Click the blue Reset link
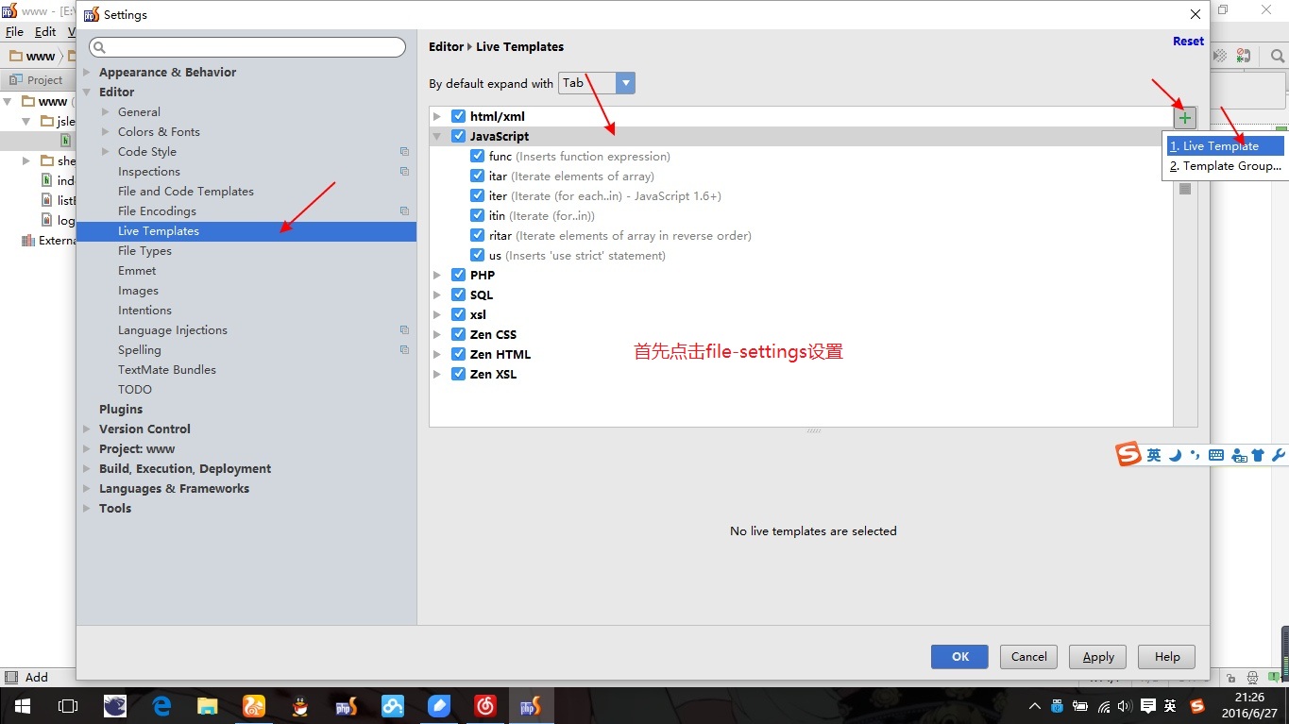1289x724 pixels. pos(1188,42)
